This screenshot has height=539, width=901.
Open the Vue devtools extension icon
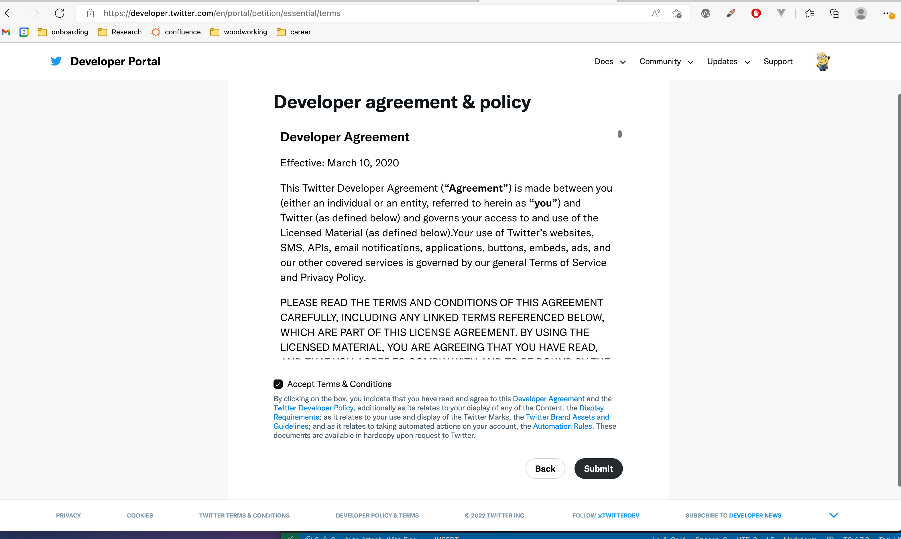781,13
